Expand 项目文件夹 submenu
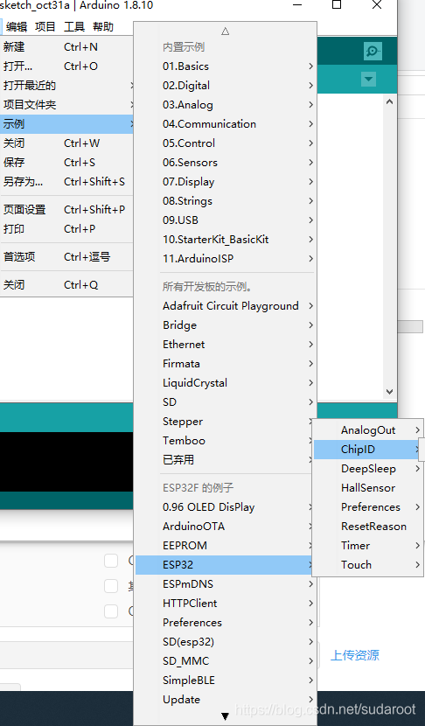 pos(66,105)
